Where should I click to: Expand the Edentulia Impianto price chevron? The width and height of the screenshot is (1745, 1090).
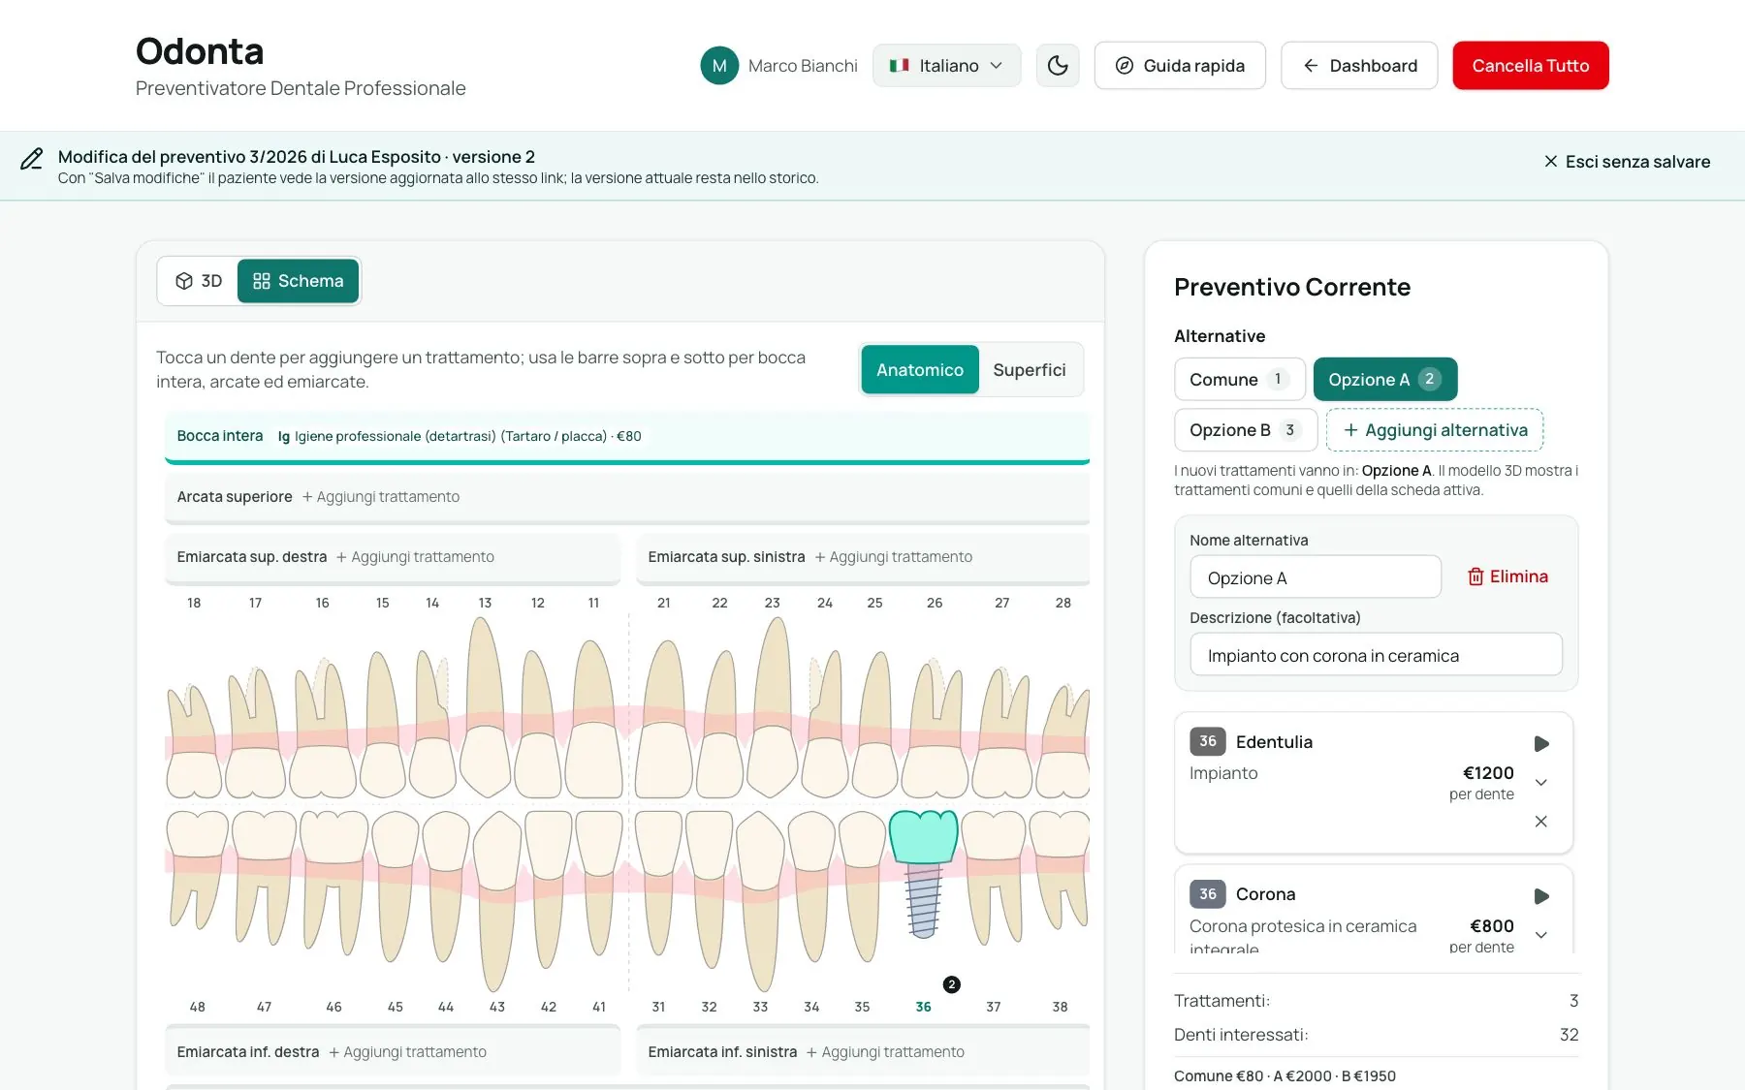click(x=1541, y=782)
